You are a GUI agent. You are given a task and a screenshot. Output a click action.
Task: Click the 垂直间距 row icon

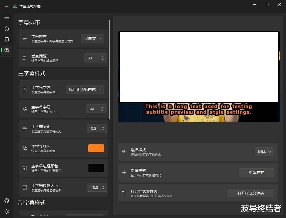coord(25,58)
